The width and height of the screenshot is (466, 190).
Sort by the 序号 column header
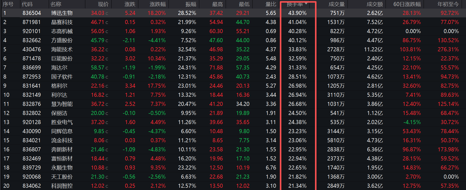[x=8, y=4]
